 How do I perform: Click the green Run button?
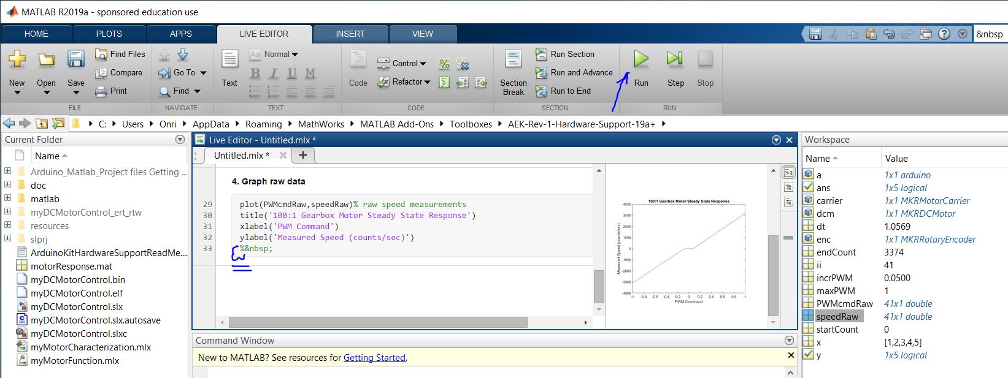[641, 59]
